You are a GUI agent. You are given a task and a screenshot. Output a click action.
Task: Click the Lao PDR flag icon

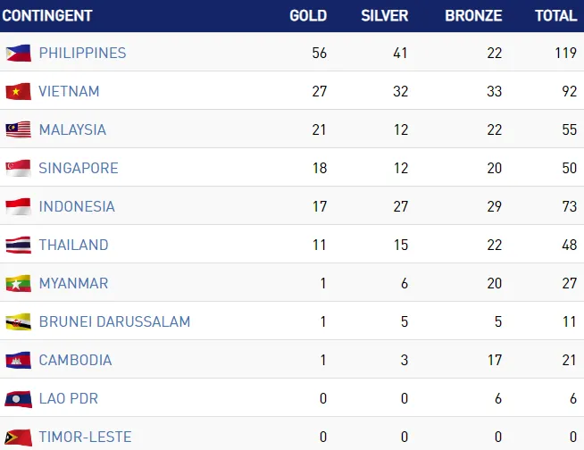click(19, 398)
